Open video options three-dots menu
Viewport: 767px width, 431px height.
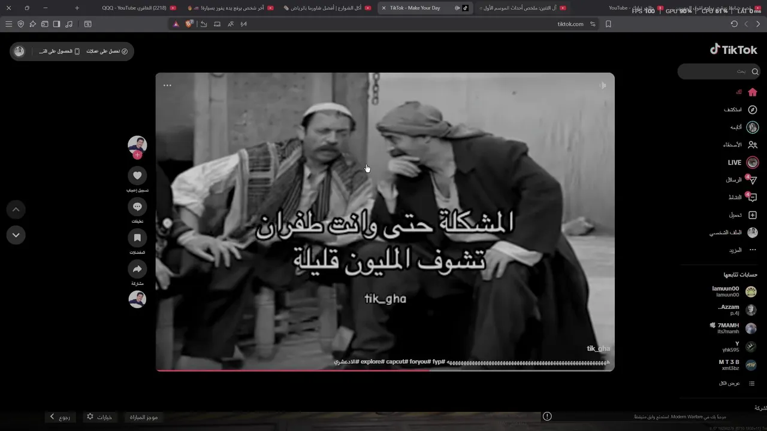167,85
